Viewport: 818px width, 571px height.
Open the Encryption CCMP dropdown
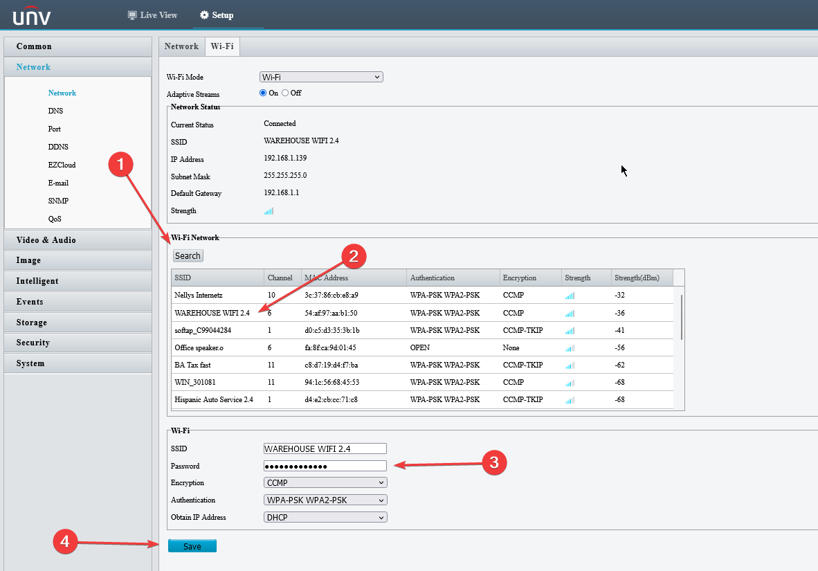pos(325,483)
